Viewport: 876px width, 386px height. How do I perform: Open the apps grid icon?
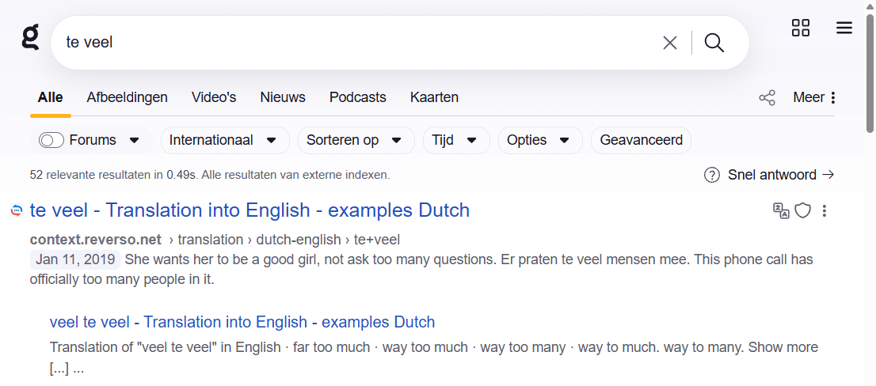coord(801,28)
